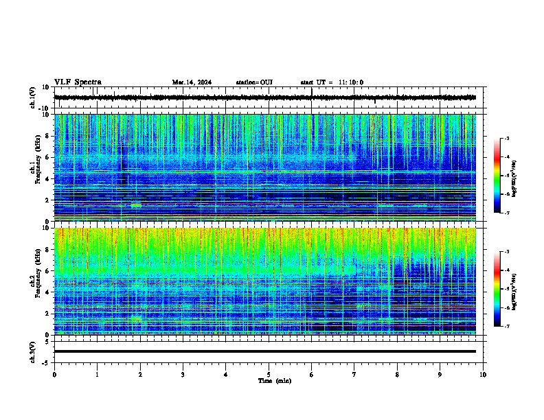Image resolution: width=544 pixels, height=420 pixels.
Task: Click the time axis tick label '5'
Action: coord(269,375)
